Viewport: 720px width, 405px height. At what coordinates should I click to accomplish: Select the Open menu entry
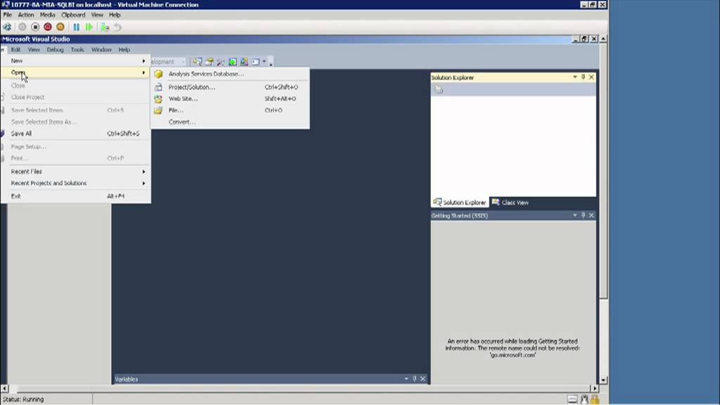[x=75, y=72]
